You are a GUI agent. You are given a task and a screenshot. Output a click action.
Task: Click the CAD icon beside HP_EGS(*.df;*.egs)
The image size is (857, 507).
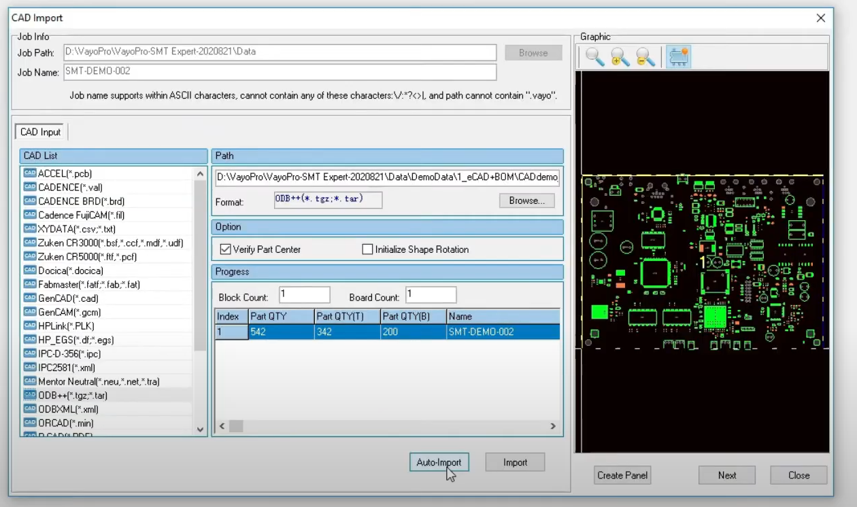tap(30, 340)
